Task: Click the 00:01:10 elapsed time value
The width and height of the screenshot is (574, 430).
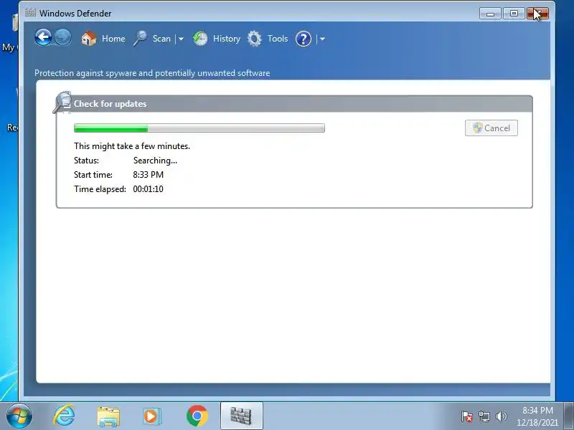Action: point(149,189)
